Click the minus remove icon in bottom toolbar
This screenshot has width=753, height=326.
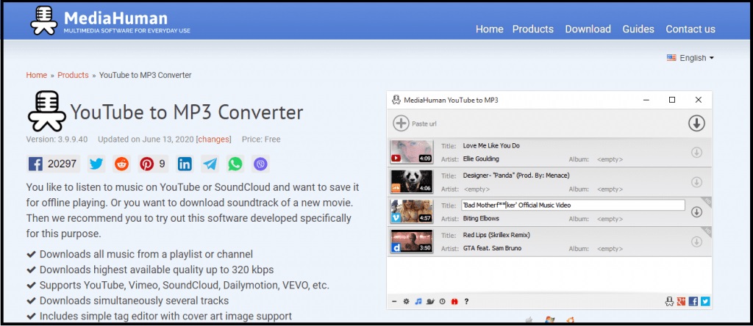(394, 302)
